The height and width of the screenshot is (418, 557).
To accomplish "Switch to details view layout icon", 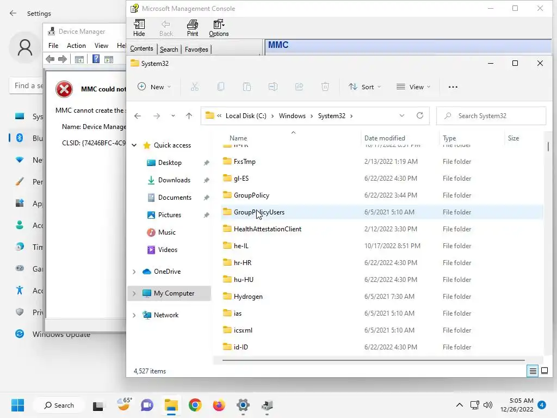I will point(533,371).
